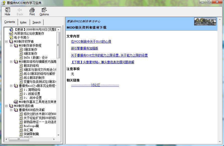Click the icon next to 光荣游戏论坛收集制作
The image size is (224, 146).
pos(11,33)
